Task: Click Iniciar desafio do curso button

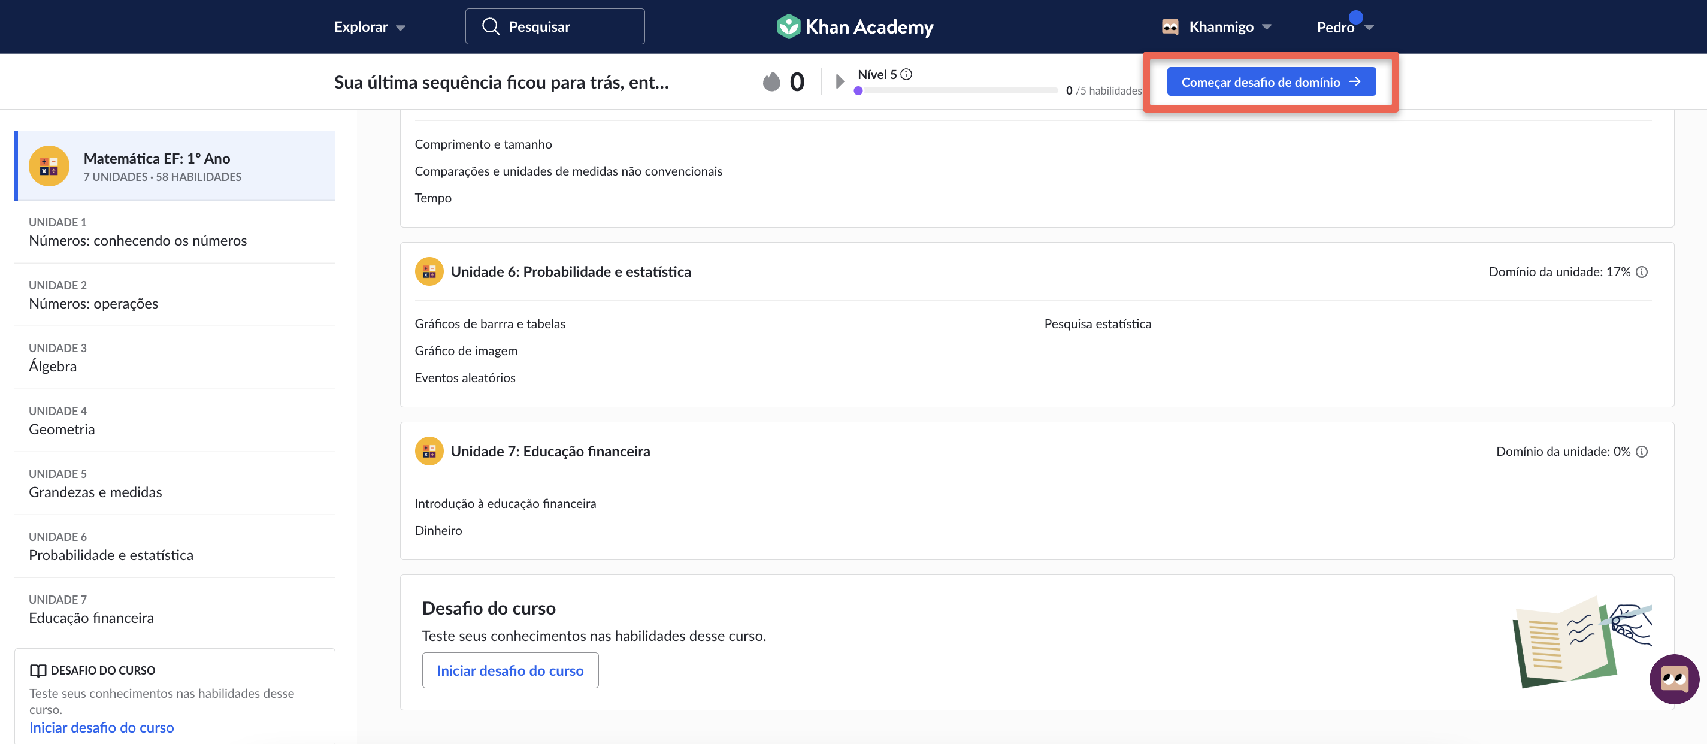Action: 510,670
